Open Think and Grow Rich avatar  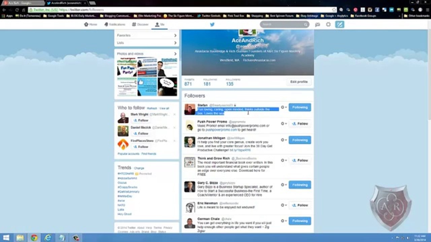click(190, 162)
